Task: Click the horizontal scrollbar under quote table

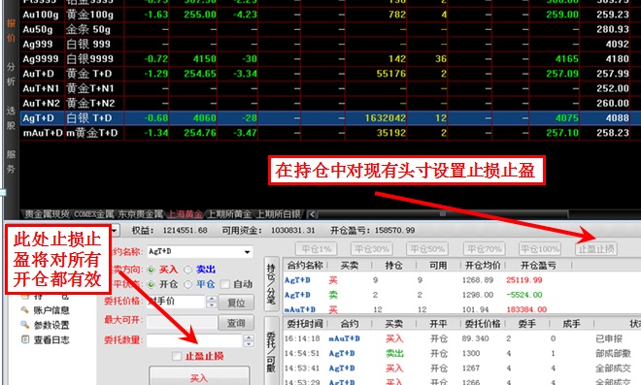Action: 442,214
